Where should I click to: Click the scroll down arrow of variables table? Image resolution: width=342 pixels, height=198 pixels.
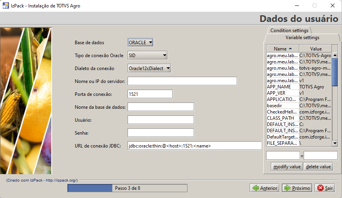pos(335,143)
